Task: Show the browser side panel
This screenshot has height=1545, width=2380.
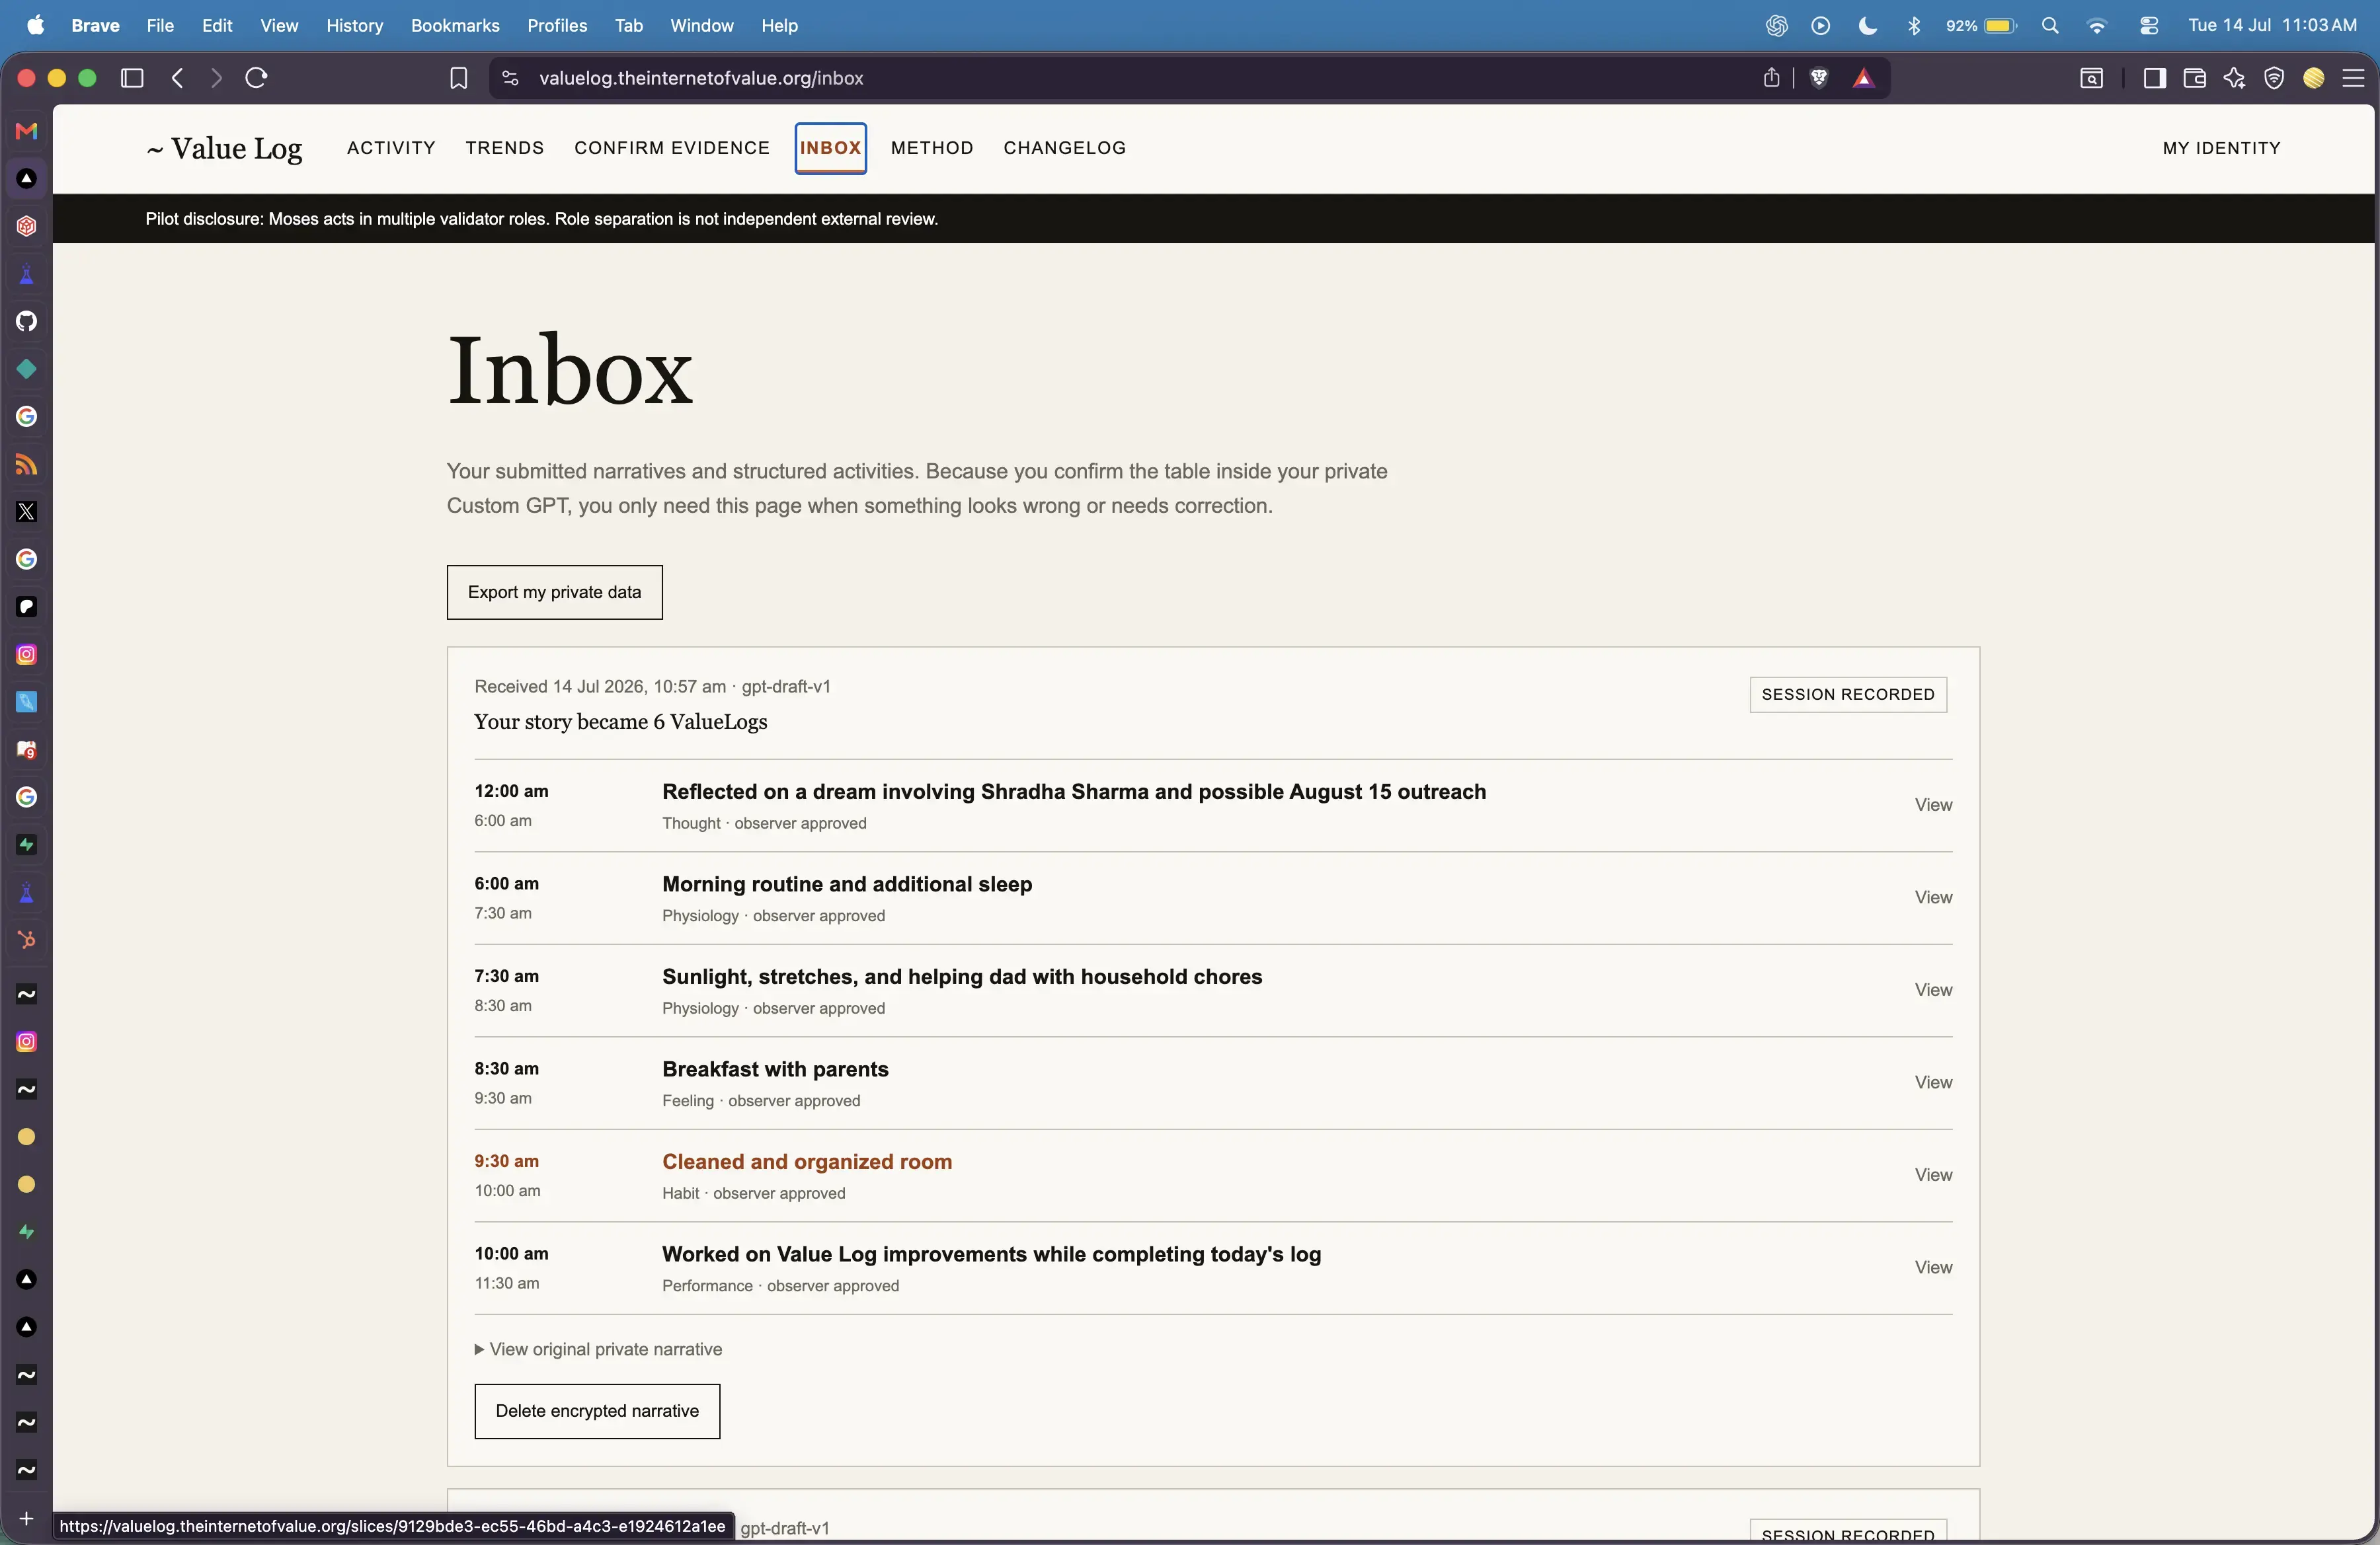Action: click(2155, 78)
